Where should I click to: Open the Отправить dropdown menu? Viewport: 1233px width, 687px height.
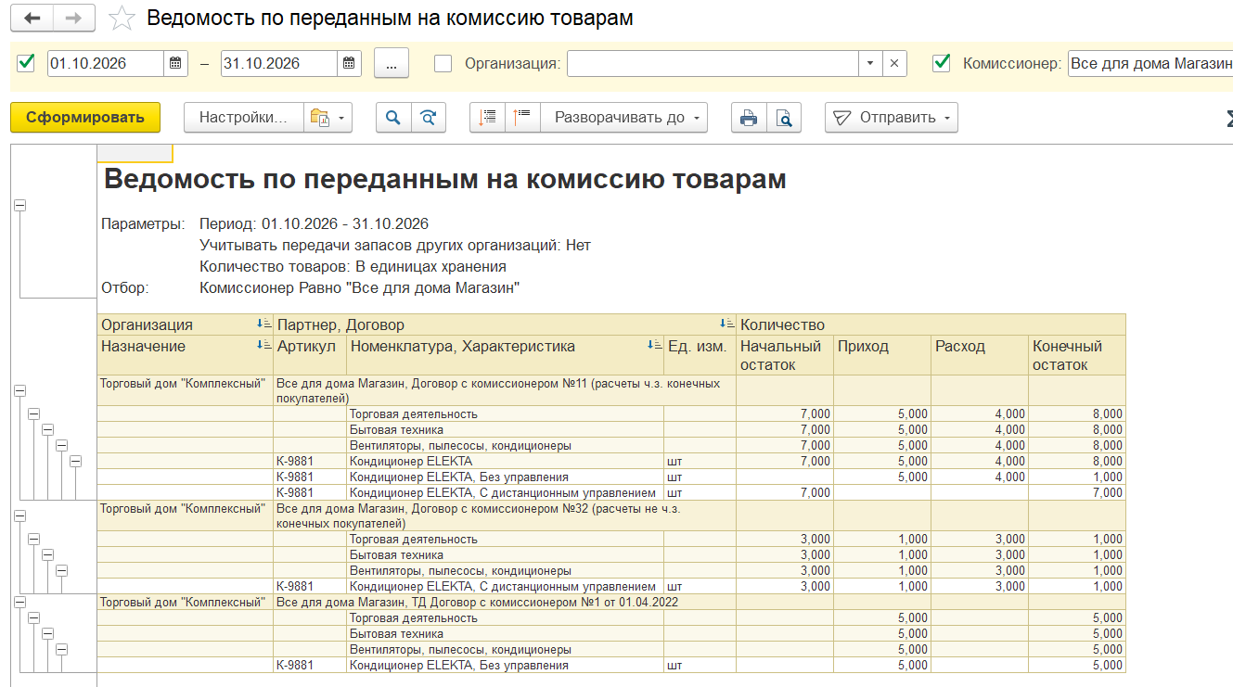point(892,118)
